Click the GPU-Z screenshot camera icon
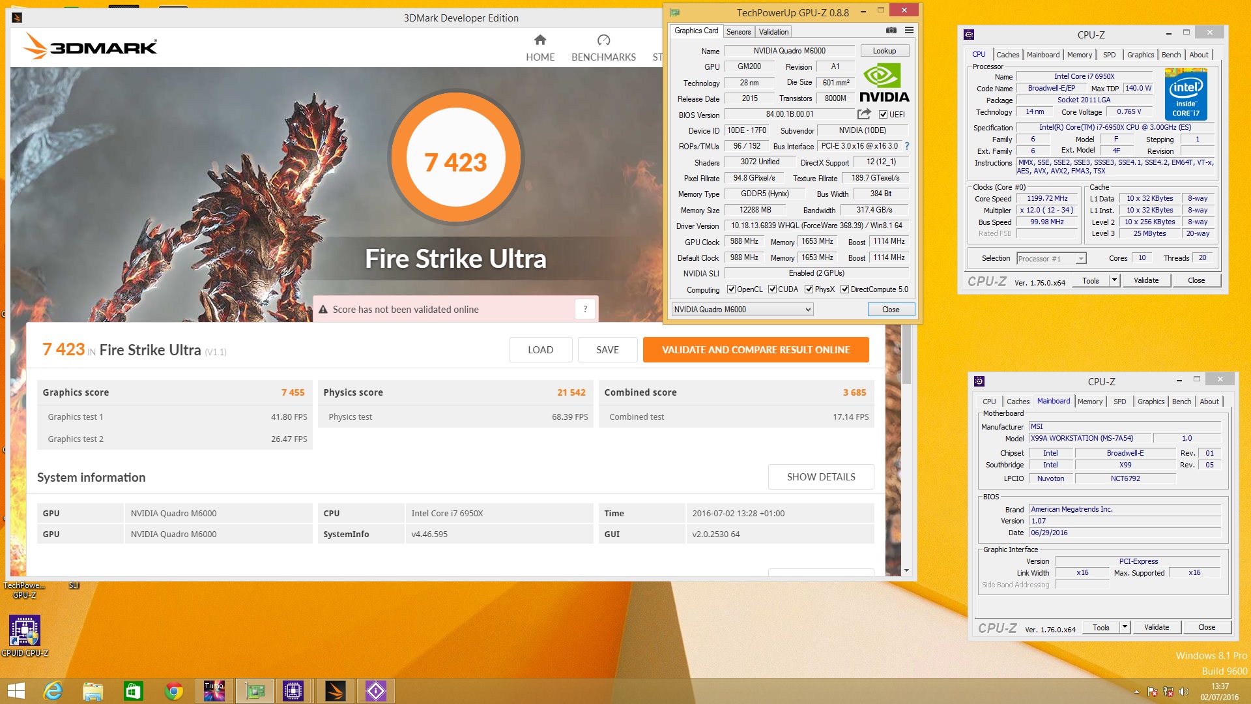The image size is (1251, 704). [891, 31]
